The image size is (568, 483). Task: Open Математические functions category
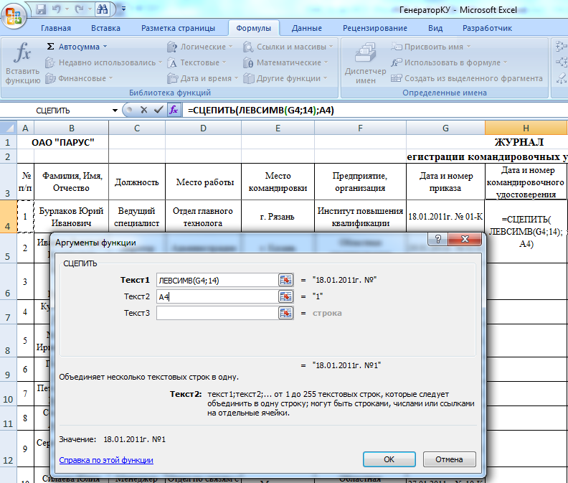pyautogui.click(x=285, y=62)
